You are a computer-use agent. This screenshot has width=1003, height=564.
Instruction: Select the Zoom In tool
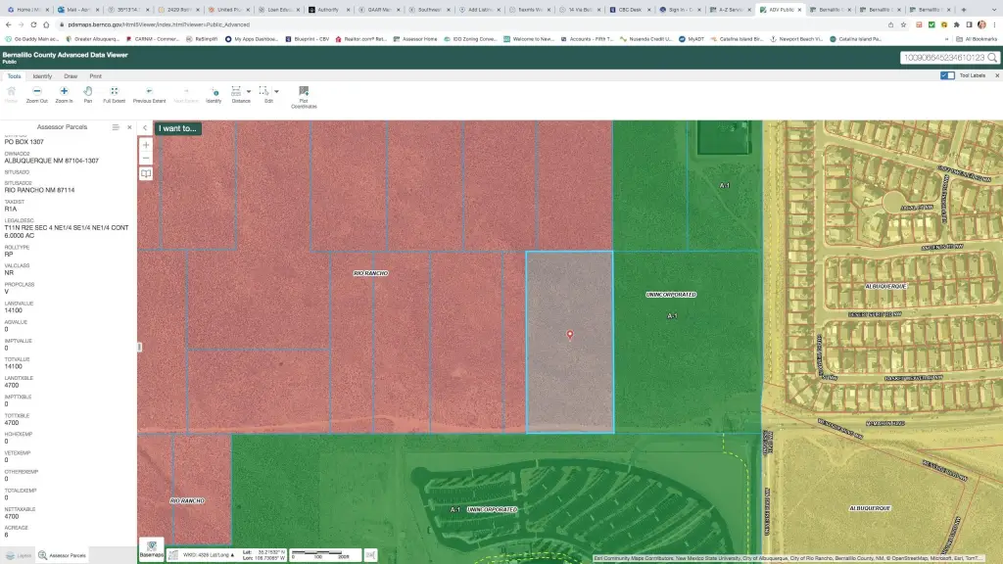click(x=64, y=93)
